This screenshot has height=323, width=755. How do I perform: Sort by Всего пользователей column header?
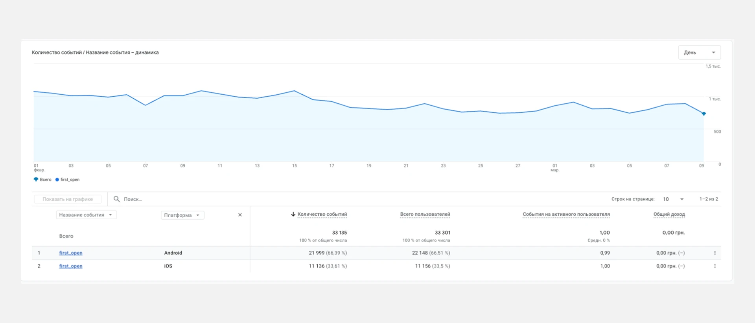425,214
